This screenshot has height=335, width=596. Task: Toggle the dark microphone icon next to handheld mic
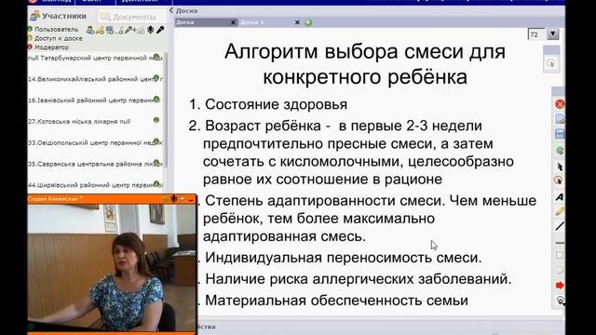151,30
